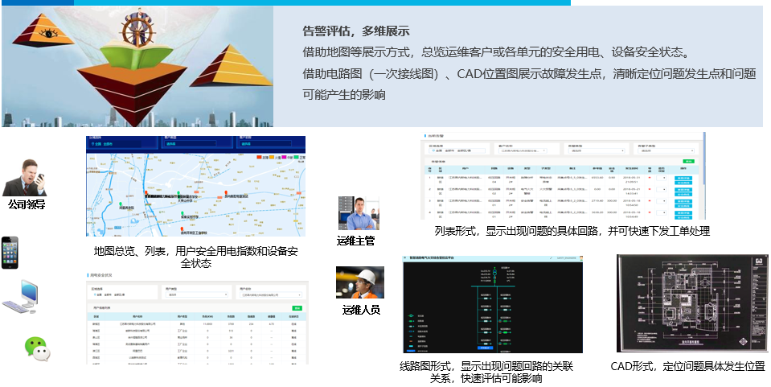This screenshot has height=387, width=771.
Task: Click green export button in user safety table
Action: pyautogui.click(x=297, y=308)
